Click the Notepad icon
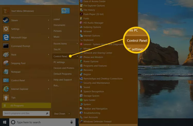Image resolution: width=193 pixels, height=126 pixels. pos(6,72)
